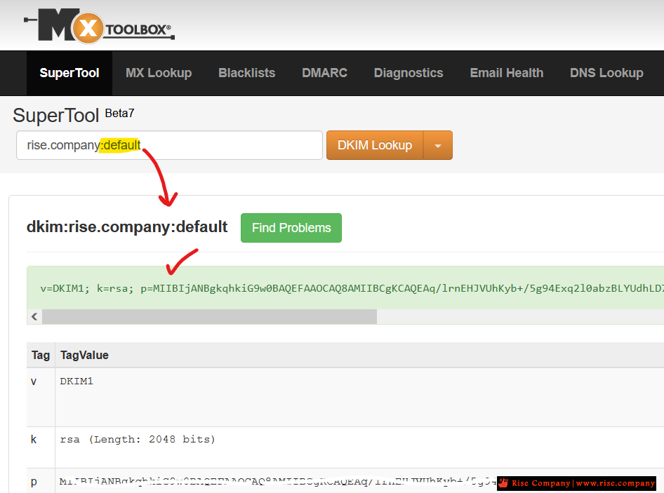
Task: Click the horizontal scrollbar thumb under DKIM record
Action: pyautogui.click(x=210, y=316)
